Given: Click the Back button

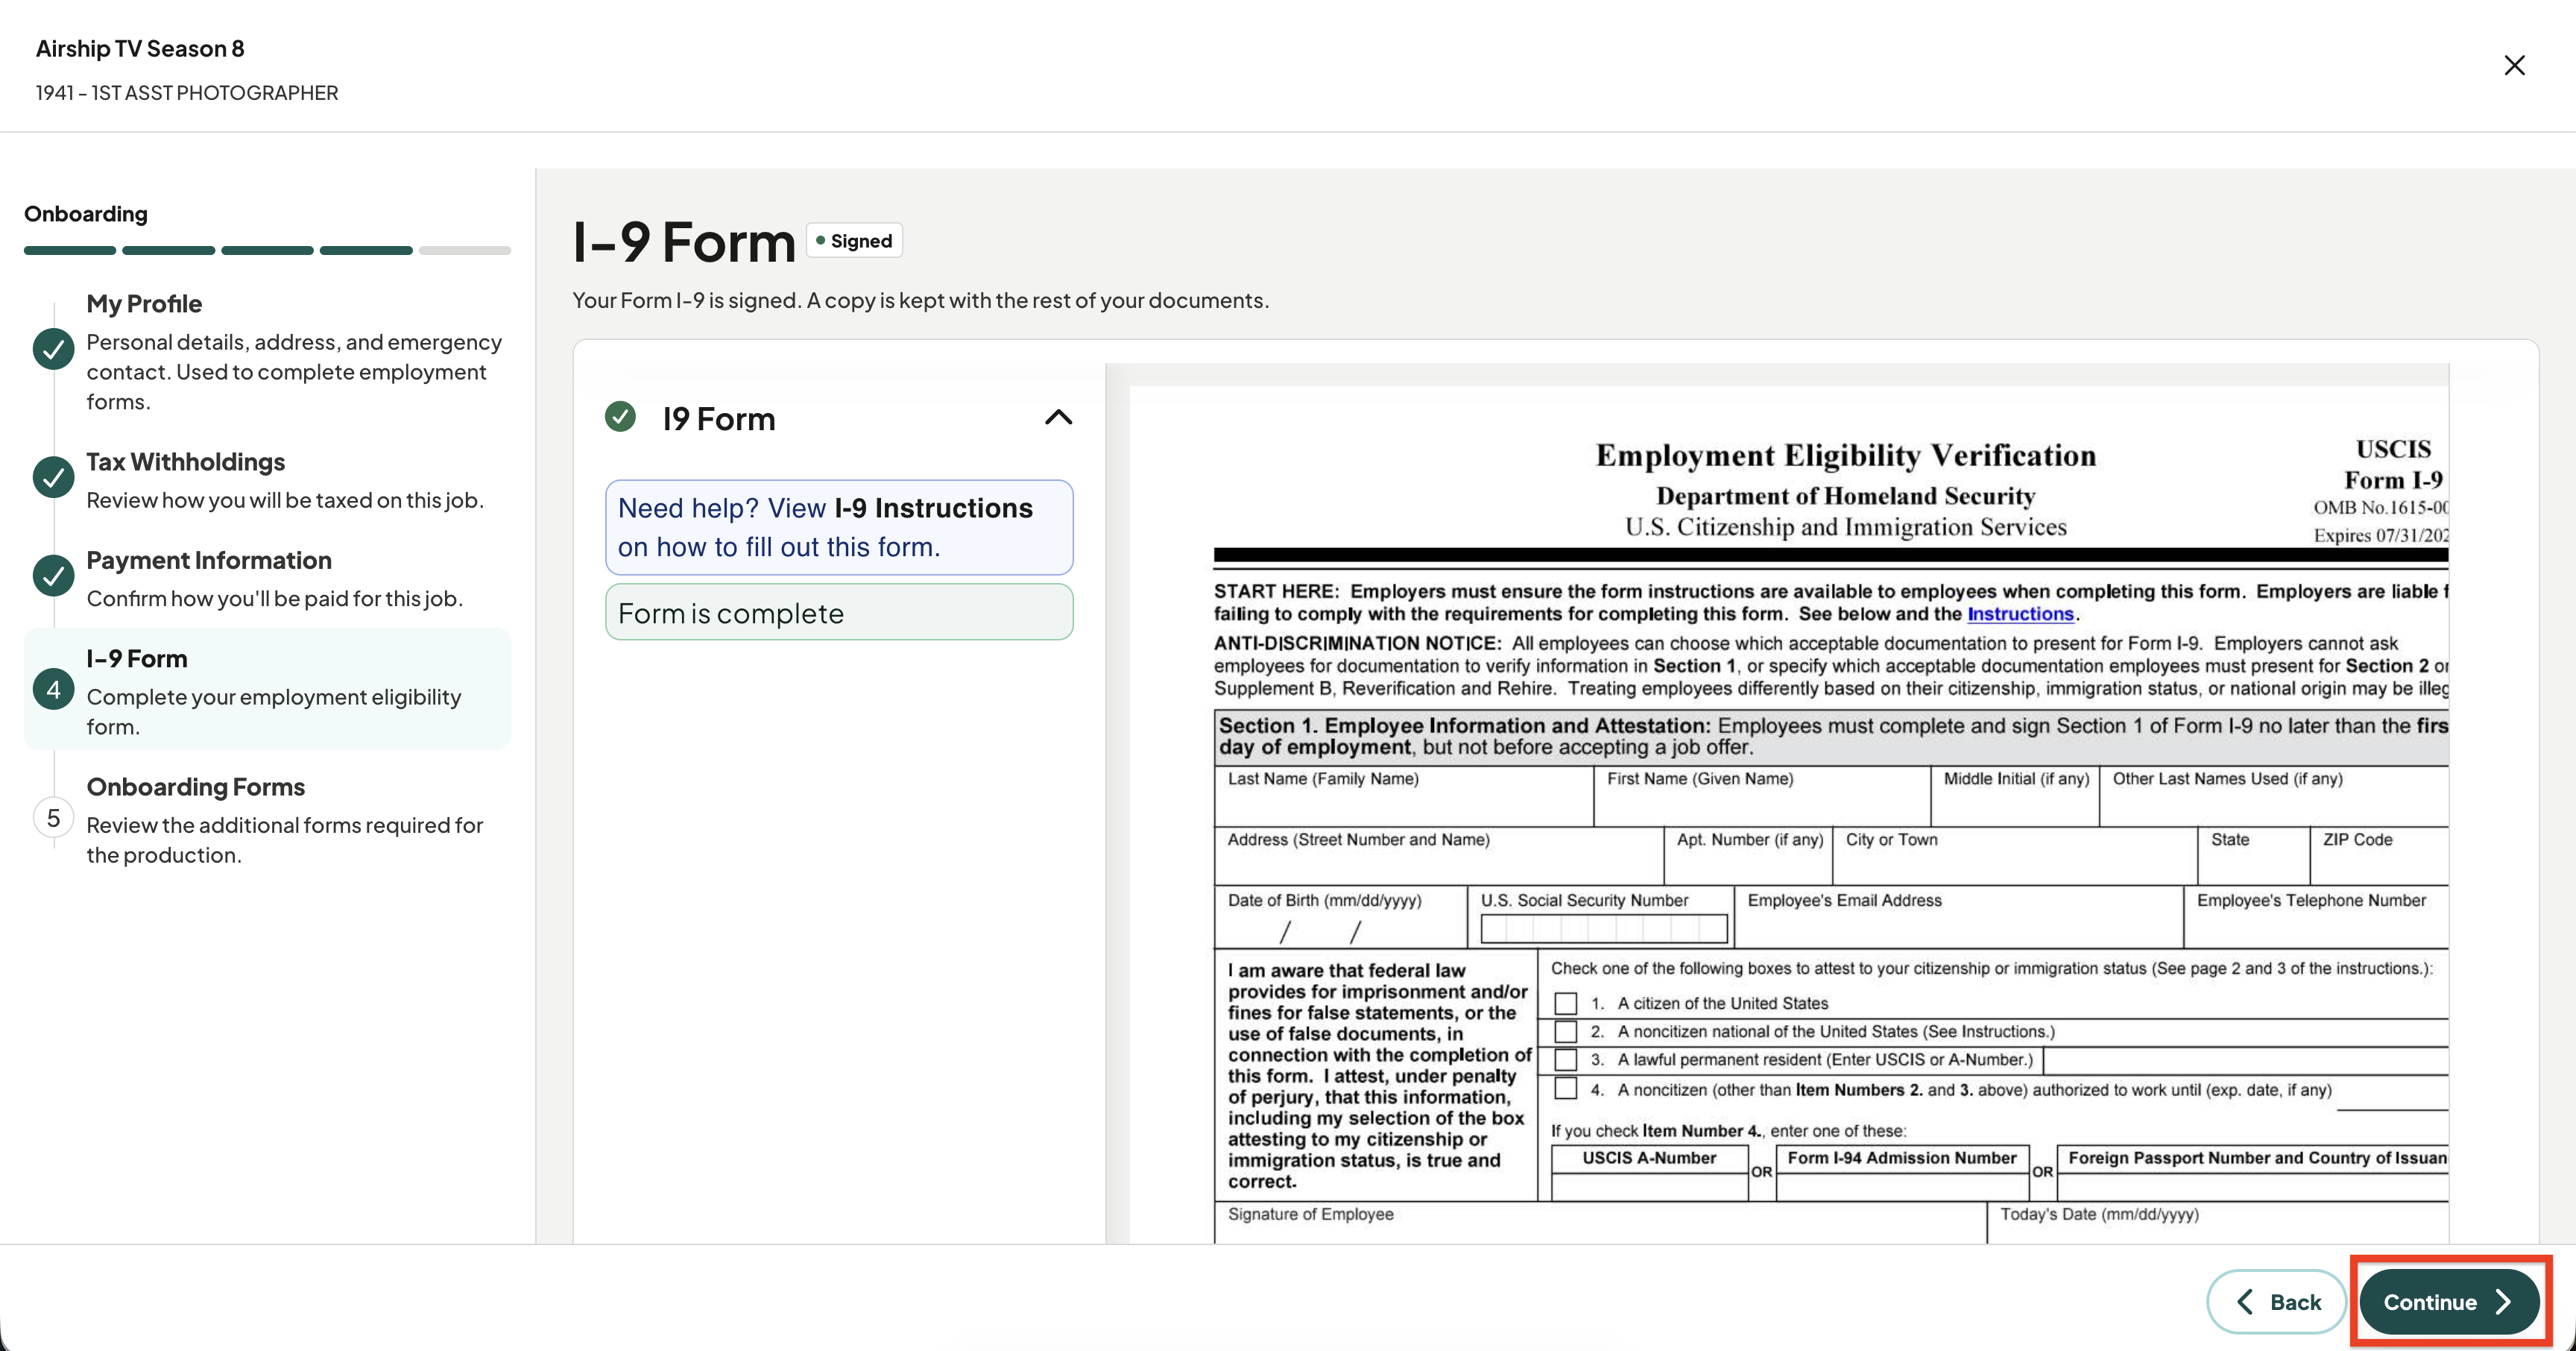Looking at the screenshot, I should [2276, 1301].
